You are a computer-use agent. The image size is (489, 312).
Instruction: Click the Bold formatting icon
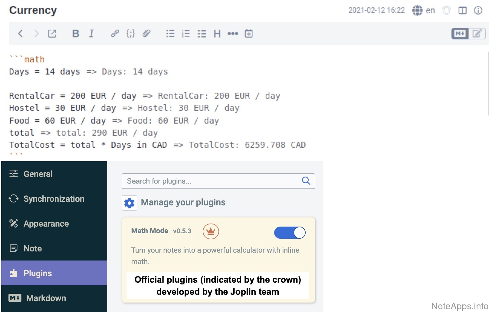pos(76,33)
